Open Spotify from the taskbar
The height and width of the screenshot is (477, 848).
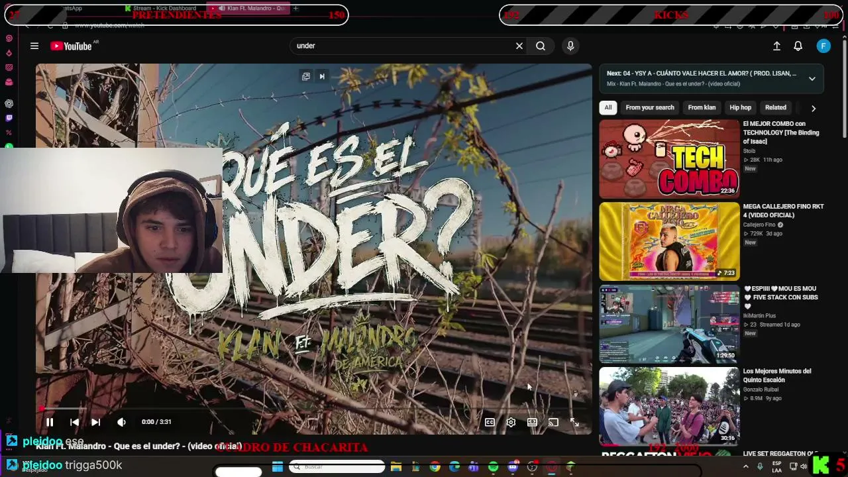click(494, 467)
